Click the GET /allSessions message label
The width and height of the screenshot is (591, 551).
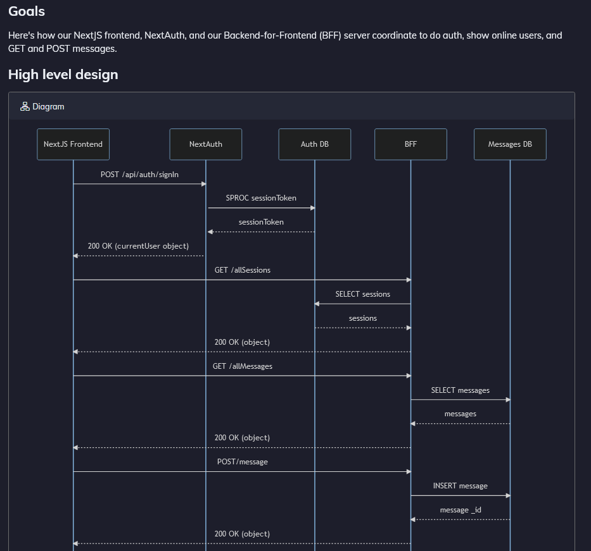tap(243, 270)
